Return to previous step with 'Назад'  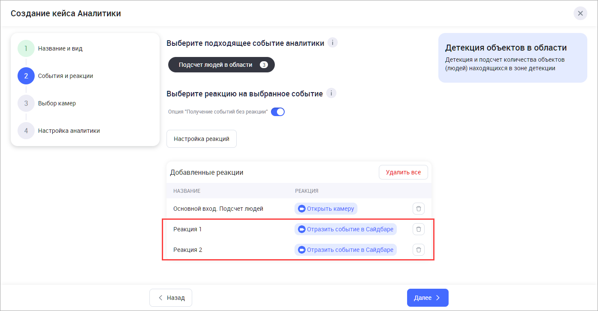(170, 298)
